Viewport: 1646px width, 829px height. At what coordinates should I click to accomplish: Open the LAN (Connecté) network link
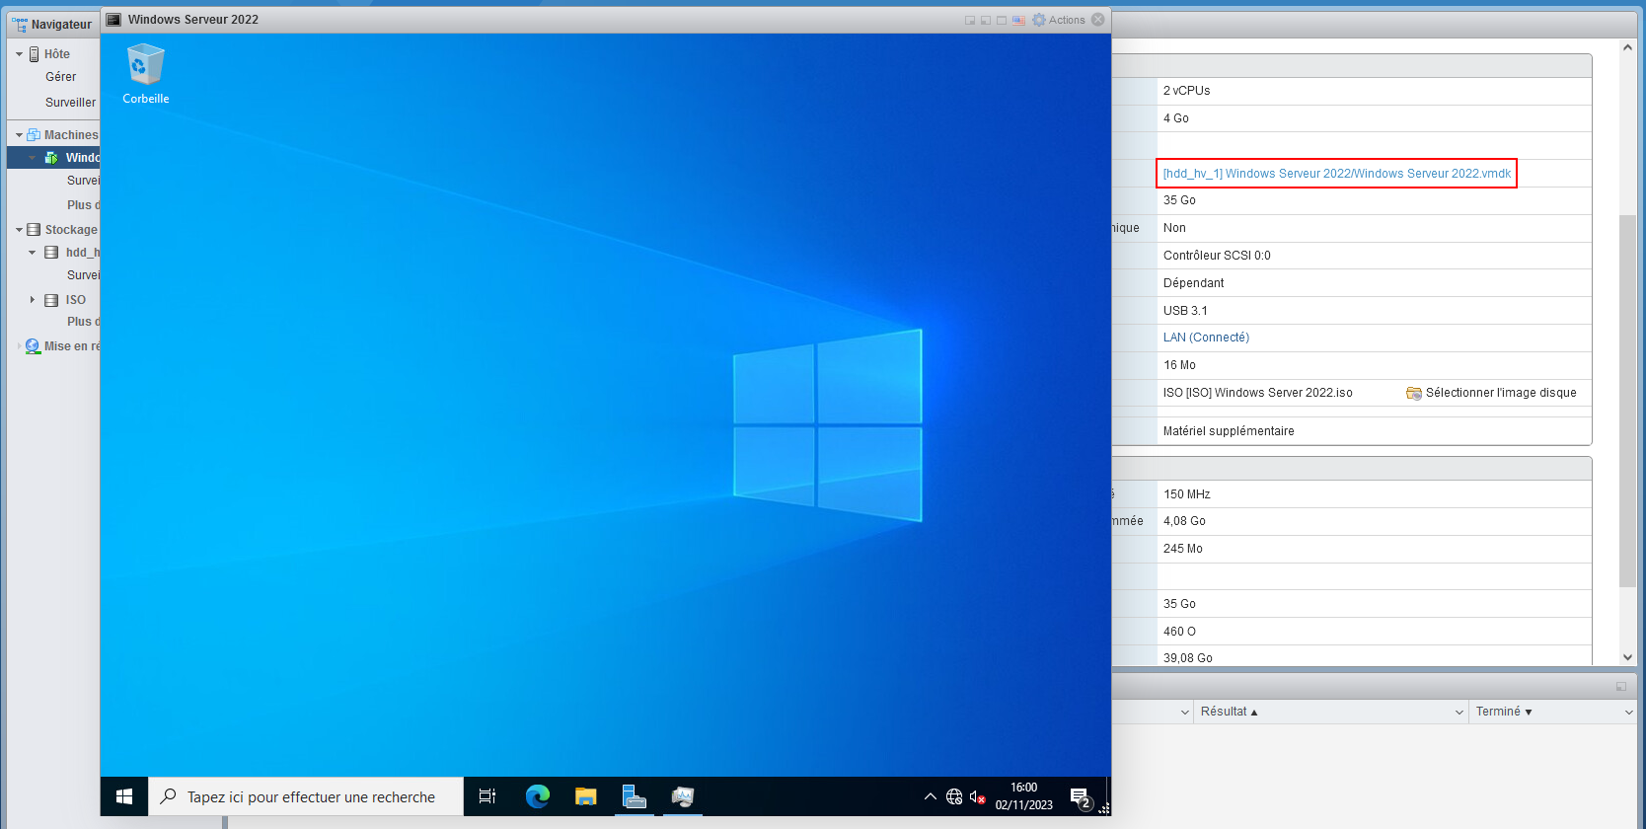1206,338
